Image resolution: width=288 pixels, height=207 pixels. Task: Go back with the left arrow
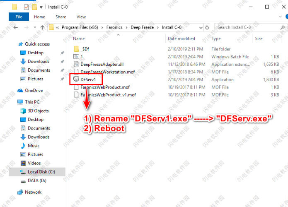16,27
